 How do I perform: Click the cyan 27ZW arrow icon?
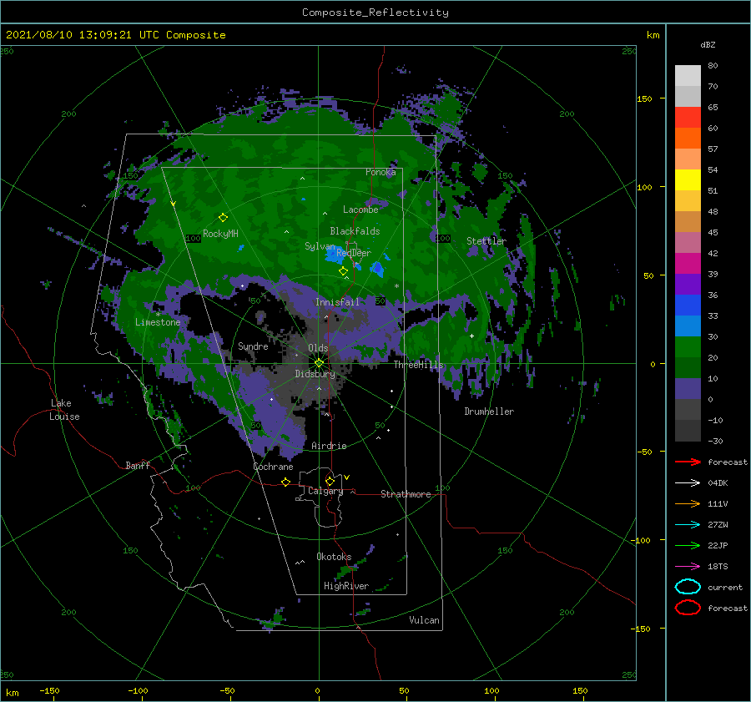(688, 524)
